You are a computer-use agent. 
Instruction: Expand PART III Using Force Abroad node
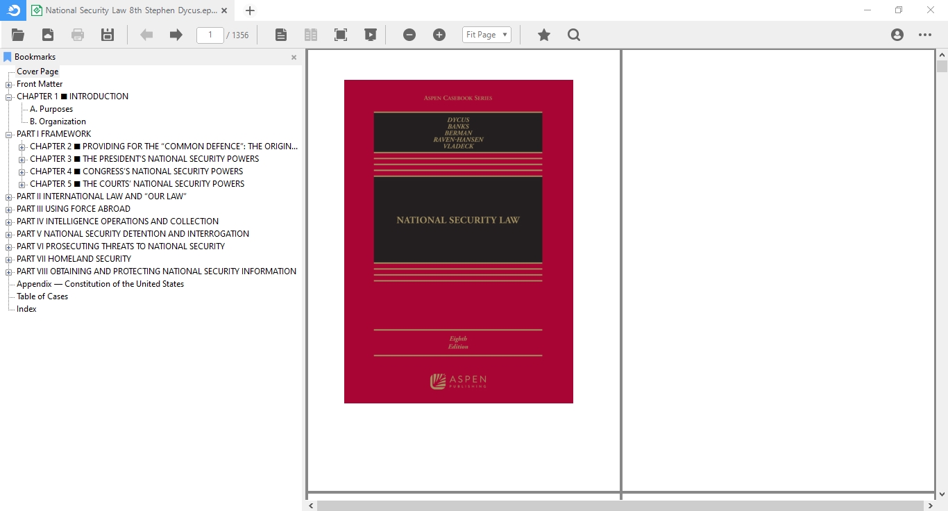tap(9, 210)
